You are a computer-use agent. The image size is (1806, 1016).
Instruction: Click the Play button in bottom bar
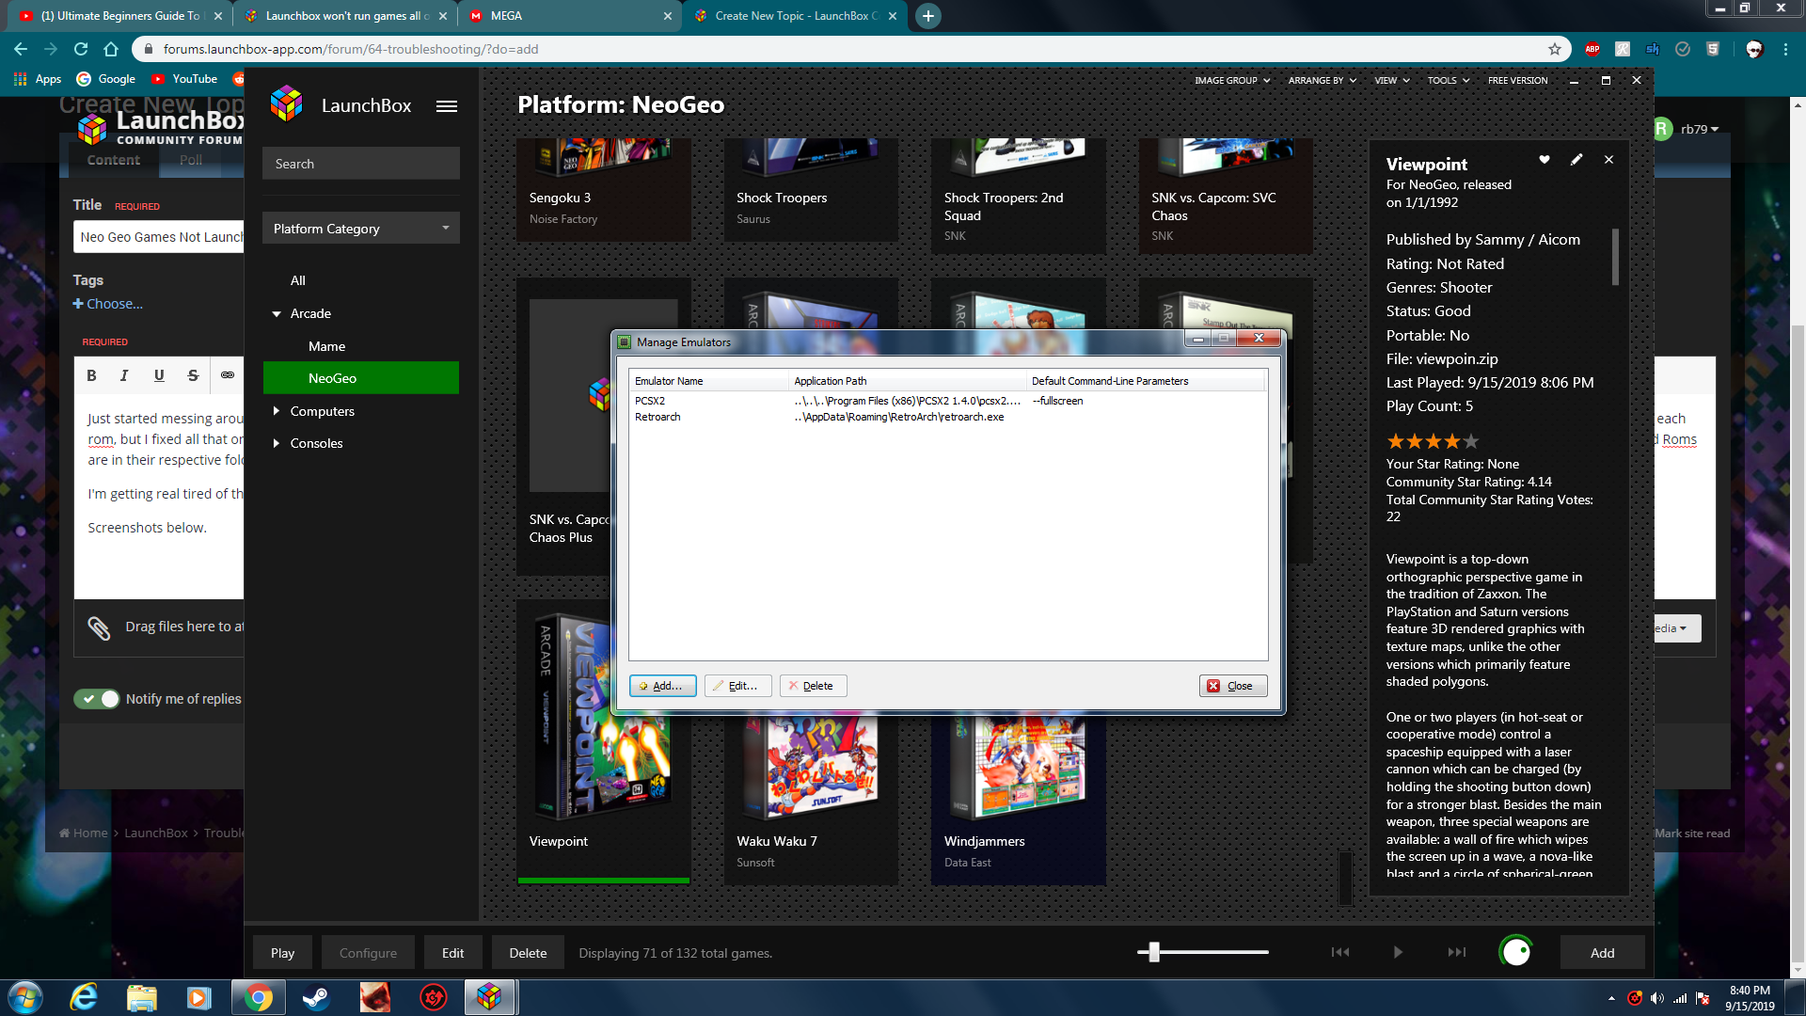click(282, 953)
